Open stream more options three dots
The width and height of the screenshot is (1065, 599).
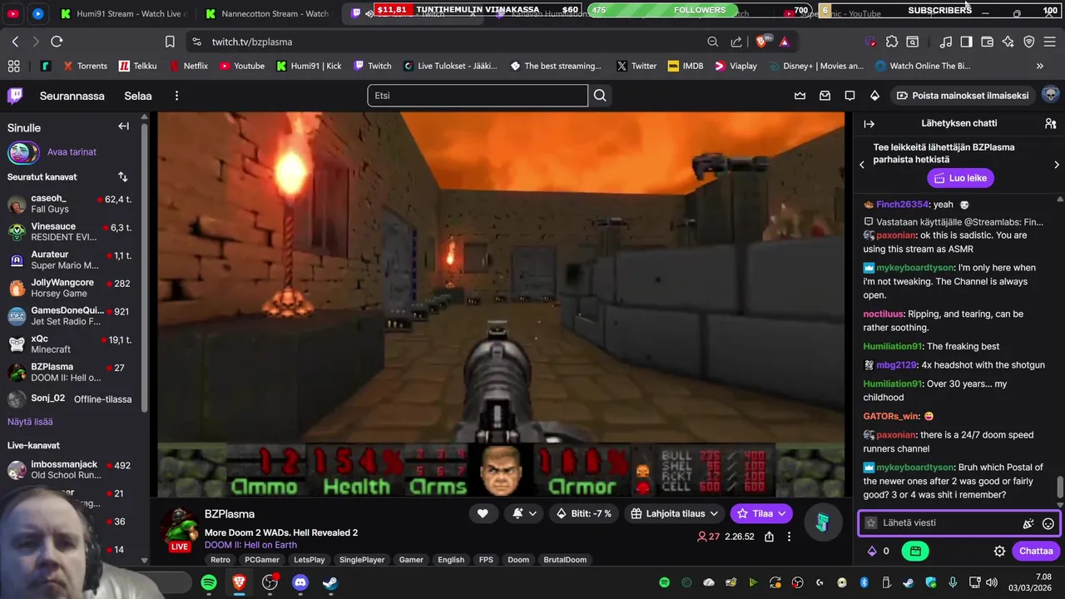point(790,537)
